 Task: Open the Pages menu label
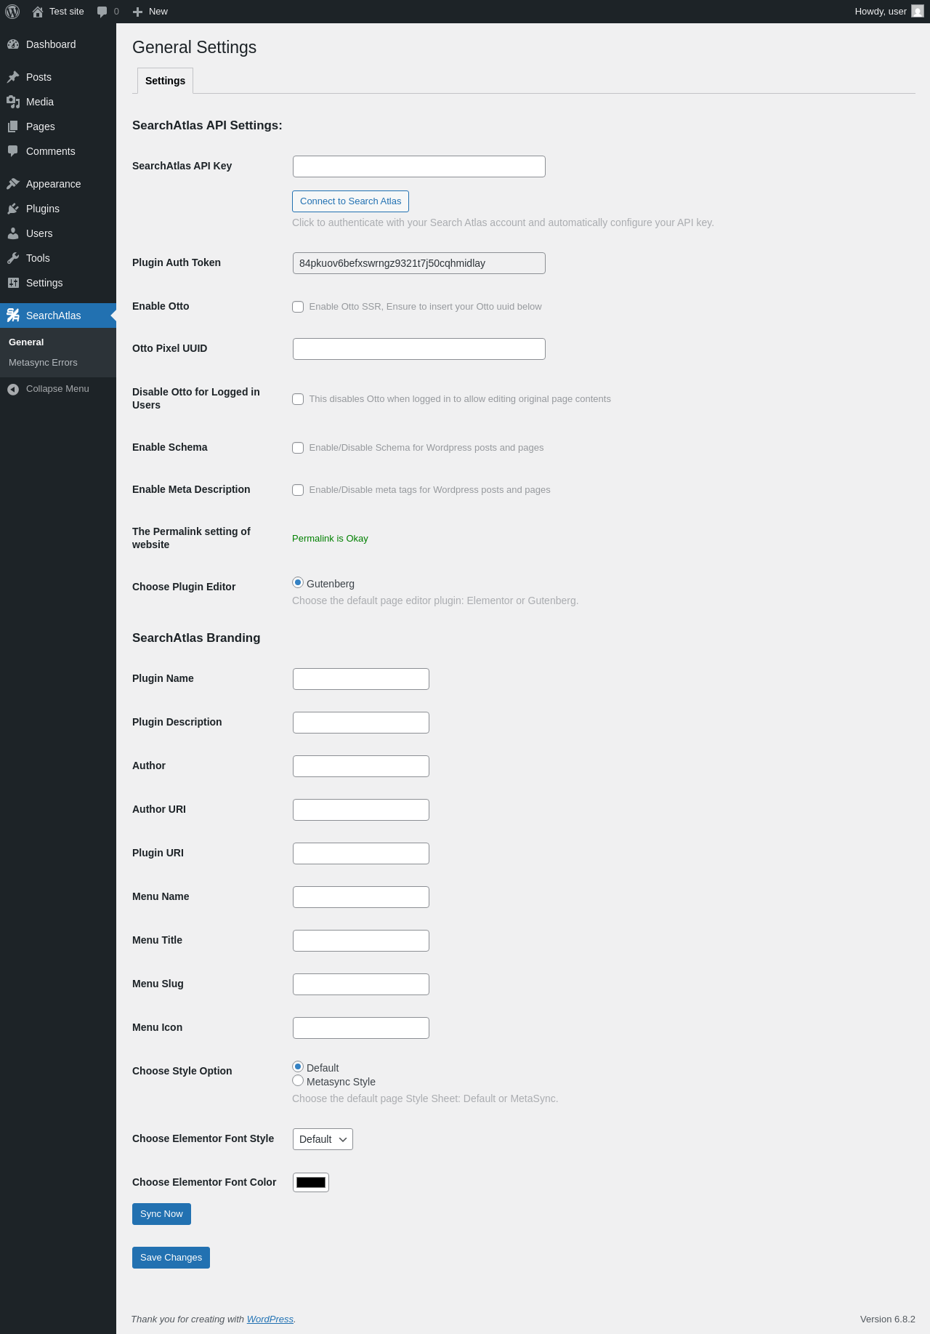41,126
